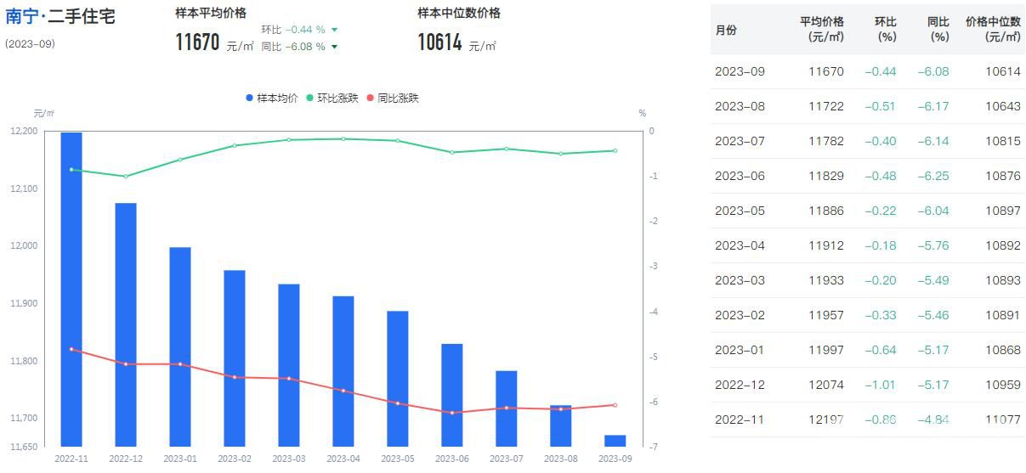Click the 2023-05 month cell in table
1026x473 pixels.
point(740,211)
